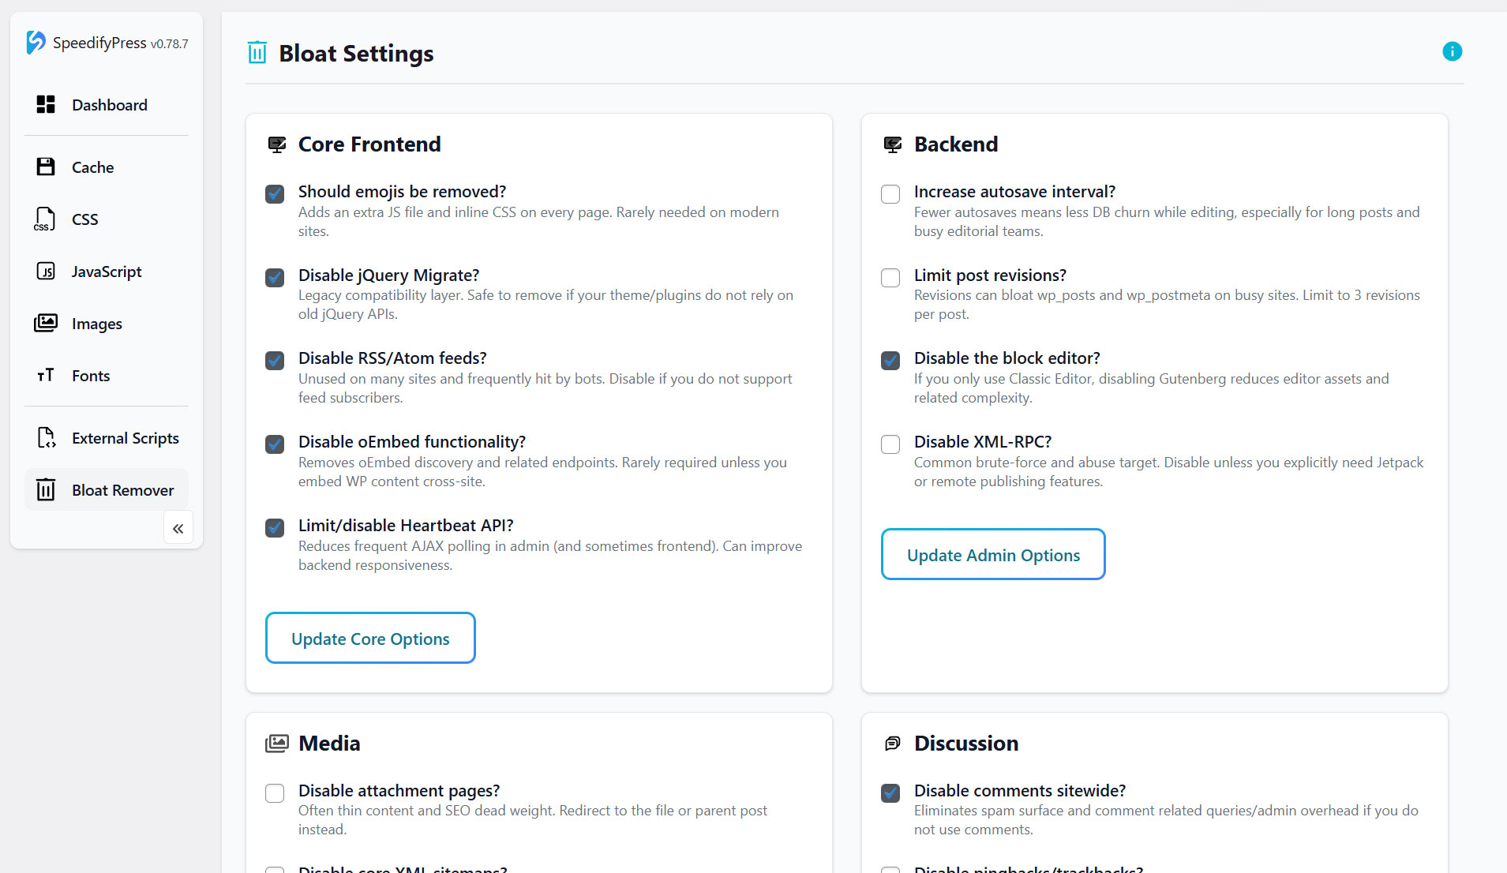
Task: Click the monitor icon beside Backend heading
Action: [x=893, y=144]
